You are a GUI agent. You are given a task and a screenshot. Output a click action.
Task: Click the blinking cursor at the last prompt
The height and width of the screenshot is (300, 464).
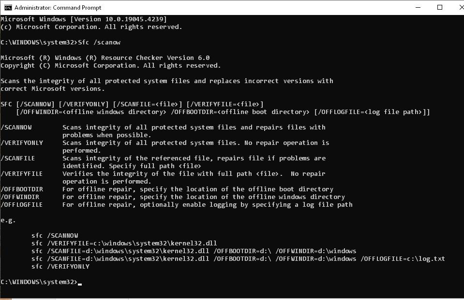[x=80, y=284]
